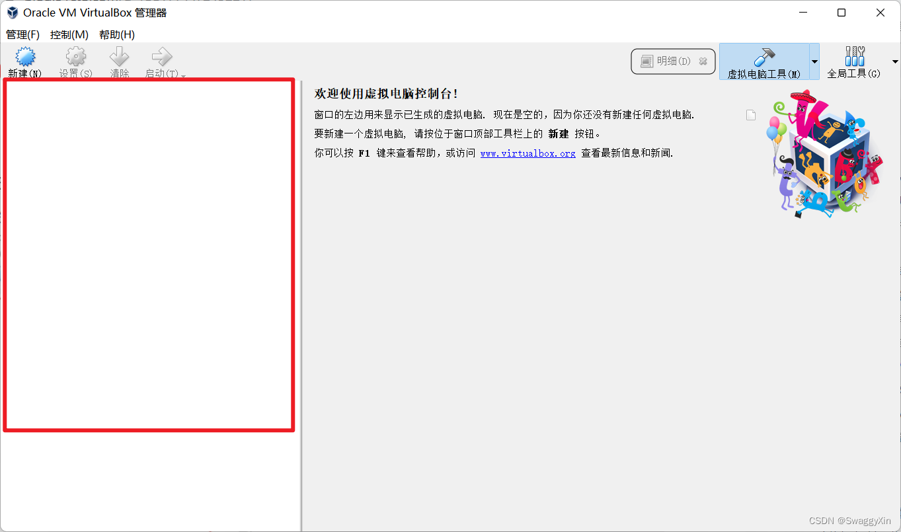
Task: Select 虚拟电脑工具(M) hammer tool button
Action: pyautogui.click(x=764, y=61)
